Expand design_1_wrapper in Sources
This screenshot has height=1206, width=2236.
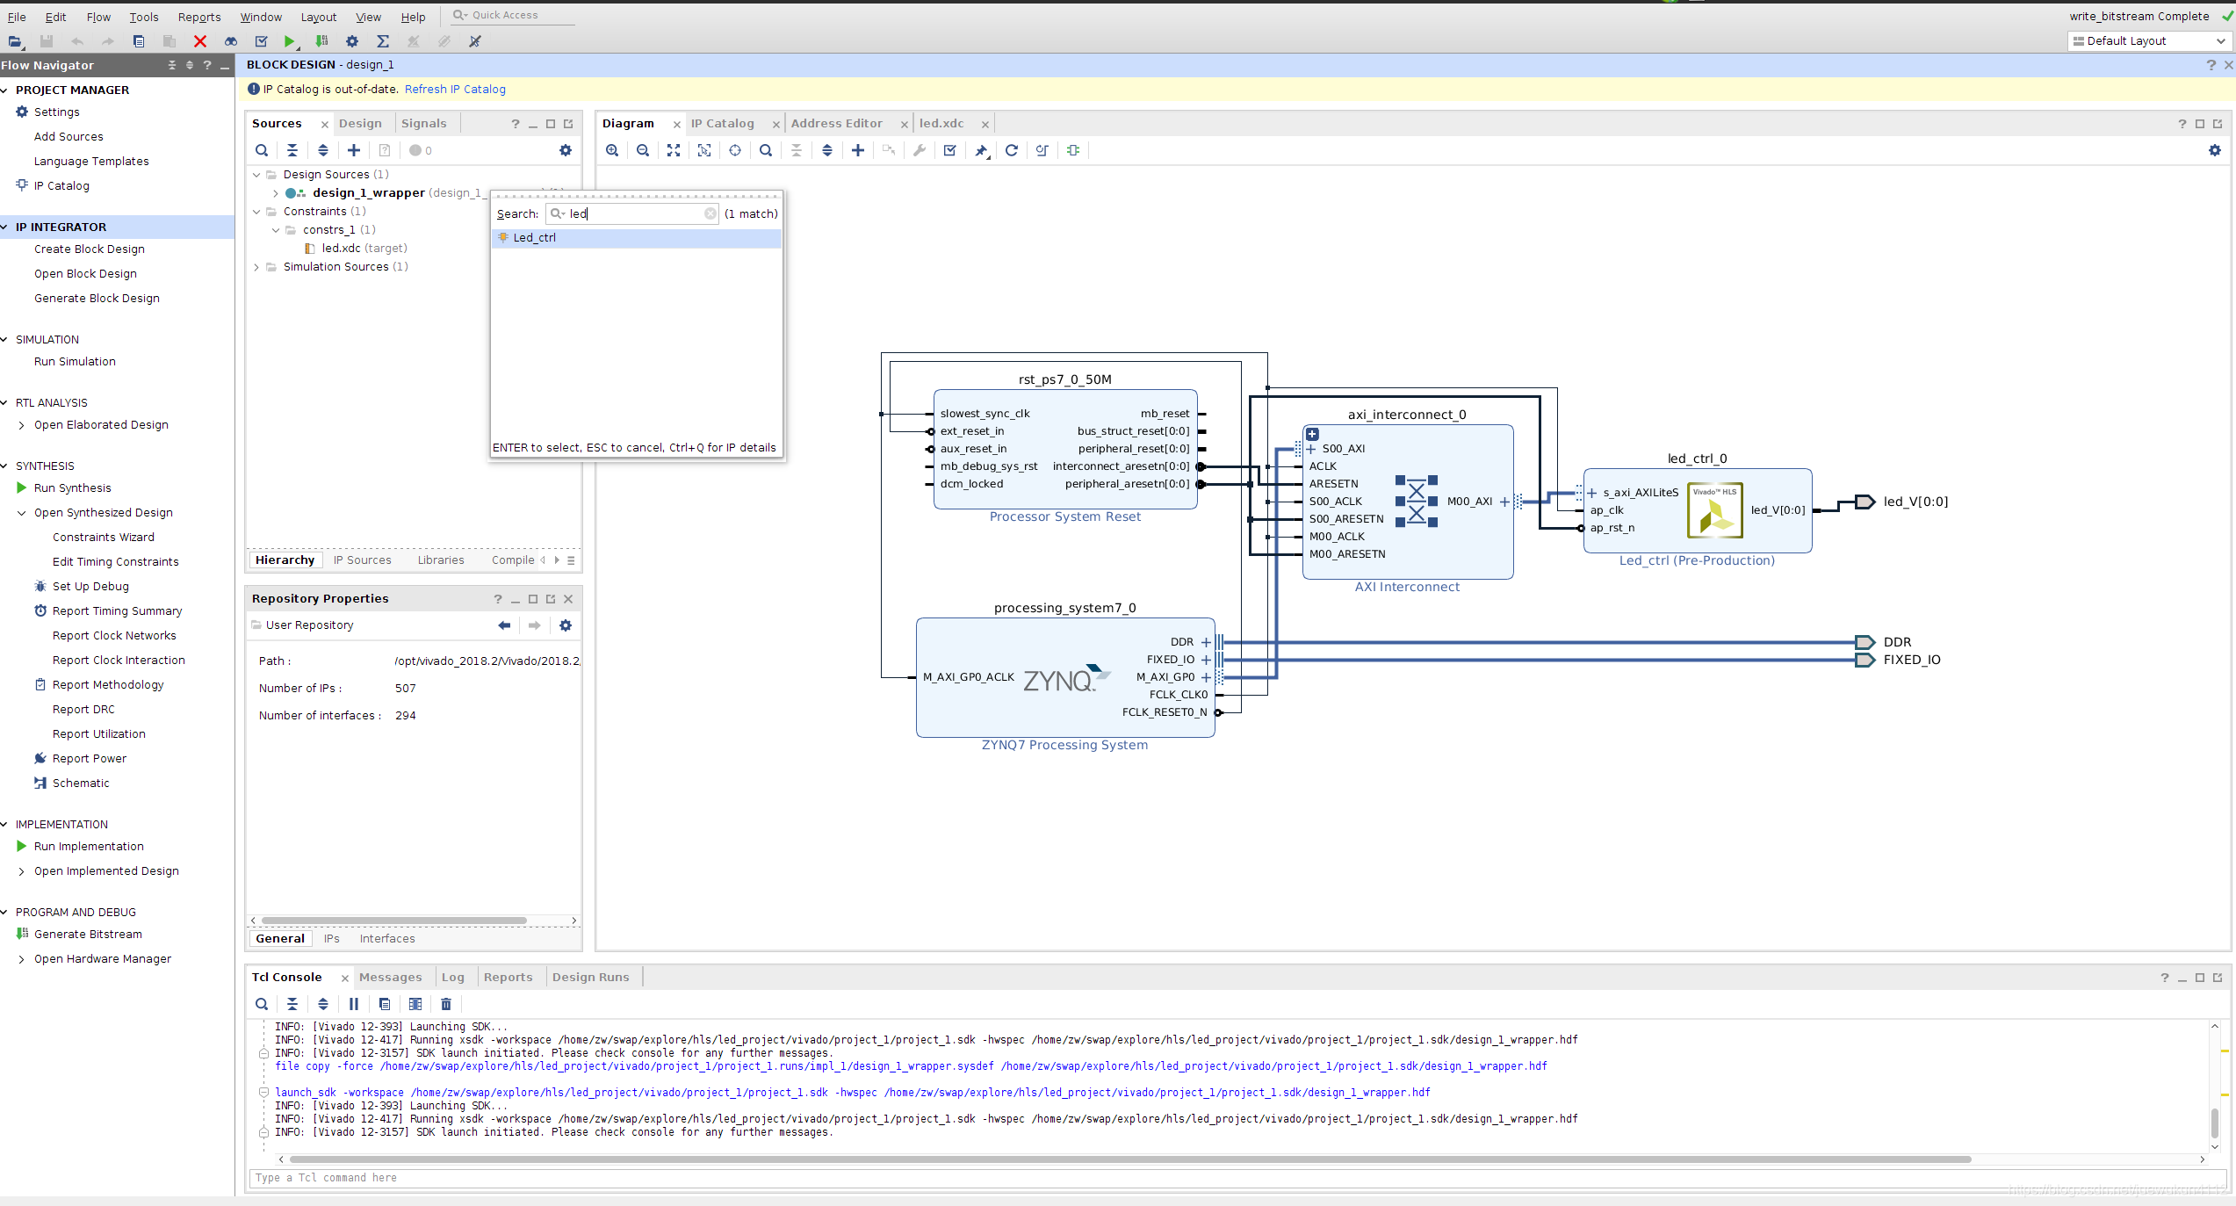coord(276,193)
